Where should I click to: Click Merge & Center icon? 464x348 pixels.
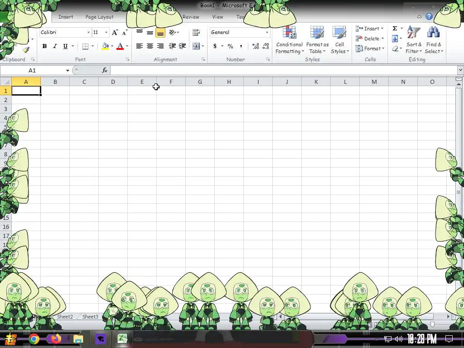click(196, 46)
